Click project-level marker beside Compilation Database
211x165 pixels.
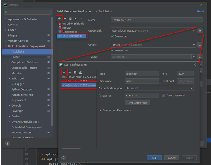pos(49,62)
